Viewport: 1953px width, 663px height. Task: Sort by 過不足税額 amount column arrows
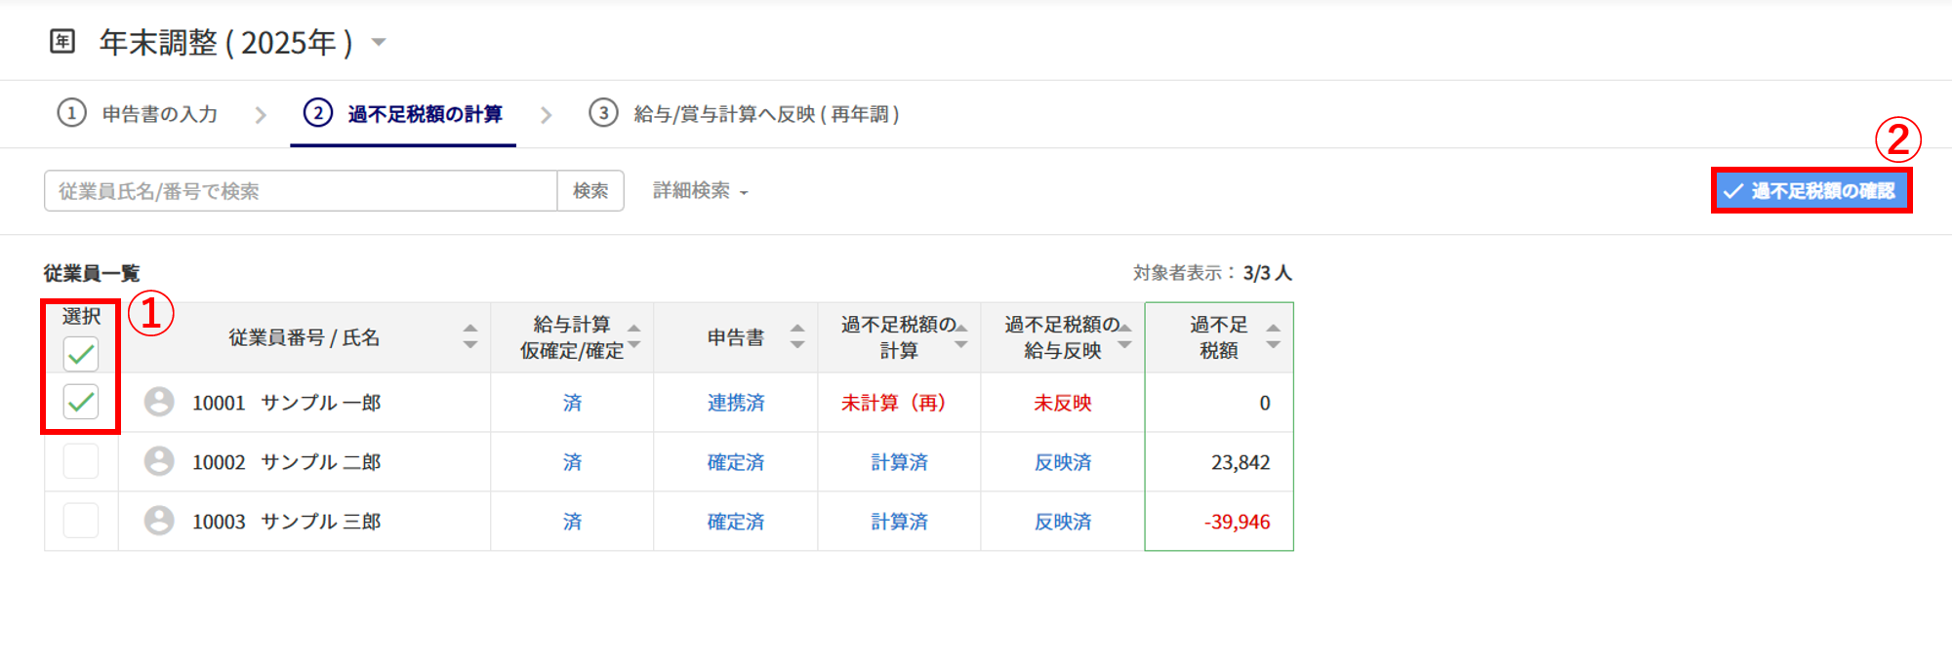coord(1273,336)
